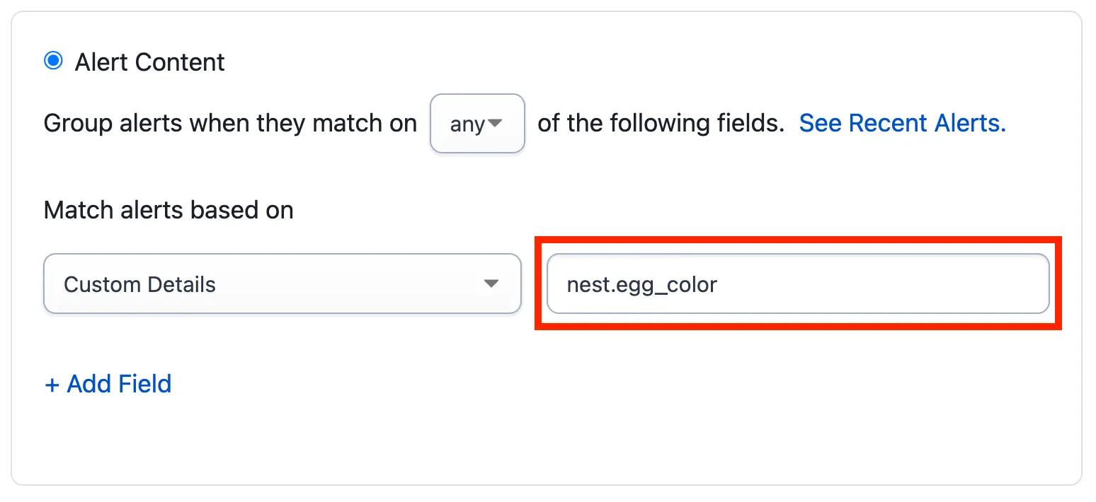Open the See Recent Alerts link
The image size is (1096, 502).
tap(902, 124)
